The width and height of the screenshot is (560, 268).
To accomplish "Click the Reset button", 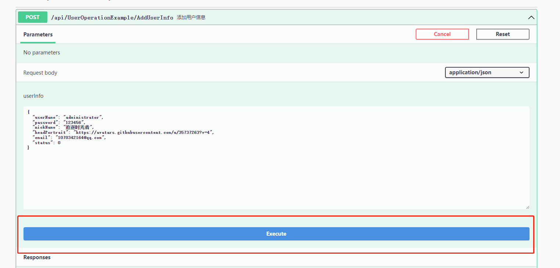I will point(502,34).
